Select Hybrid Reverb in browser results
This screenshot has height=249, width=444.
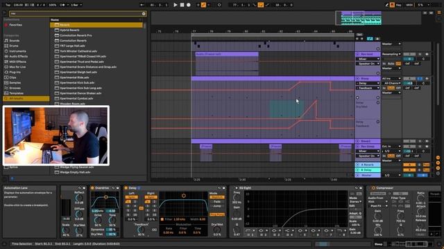(x=69, y=30)
